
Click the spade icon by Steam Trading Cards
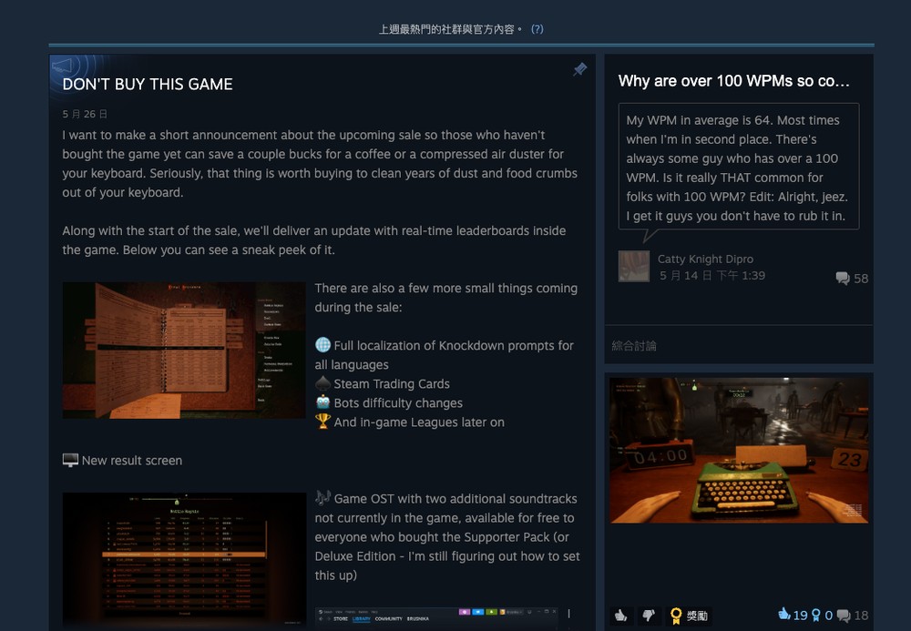click(322, 383)
